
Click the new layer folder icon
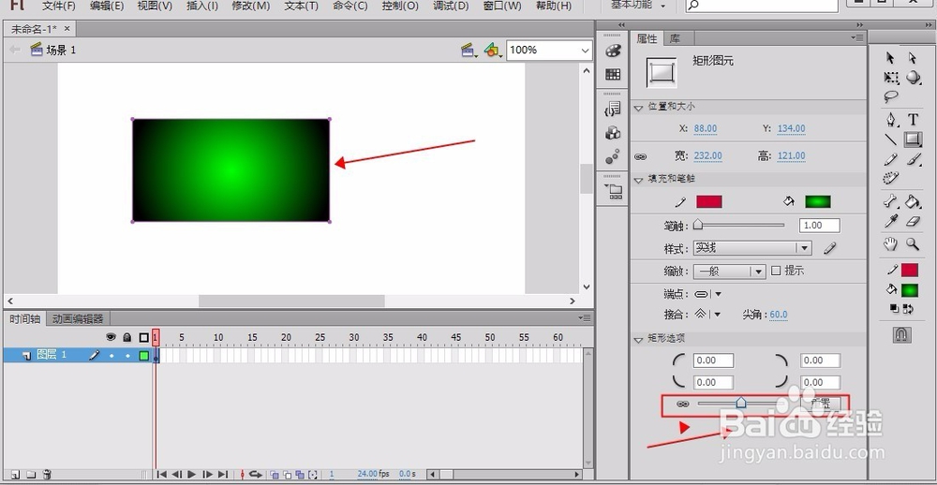click(x=31, y=475)
